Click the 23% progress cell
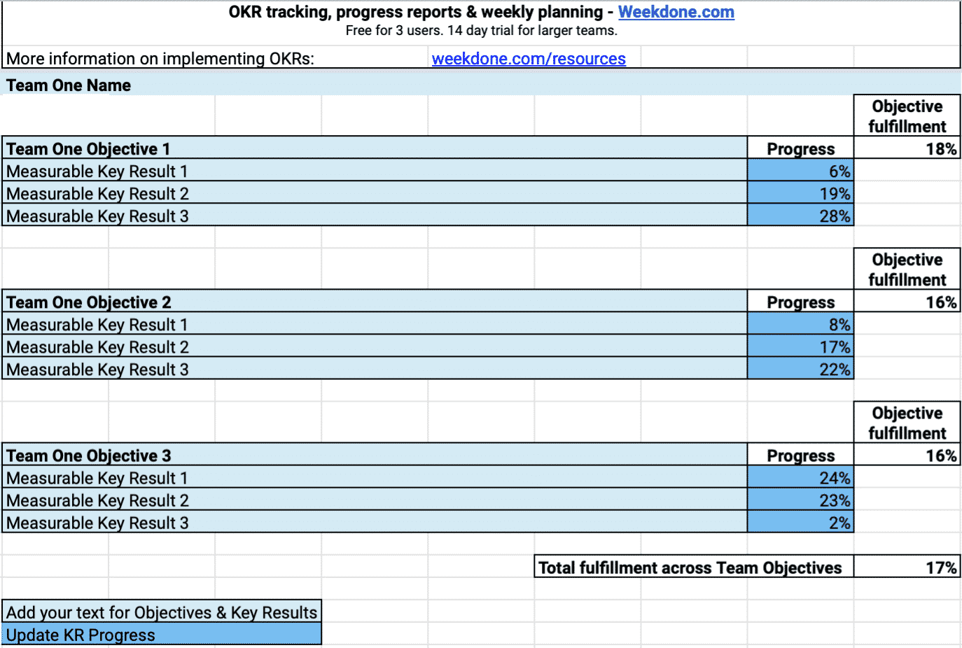 click(x=801, y=500)
